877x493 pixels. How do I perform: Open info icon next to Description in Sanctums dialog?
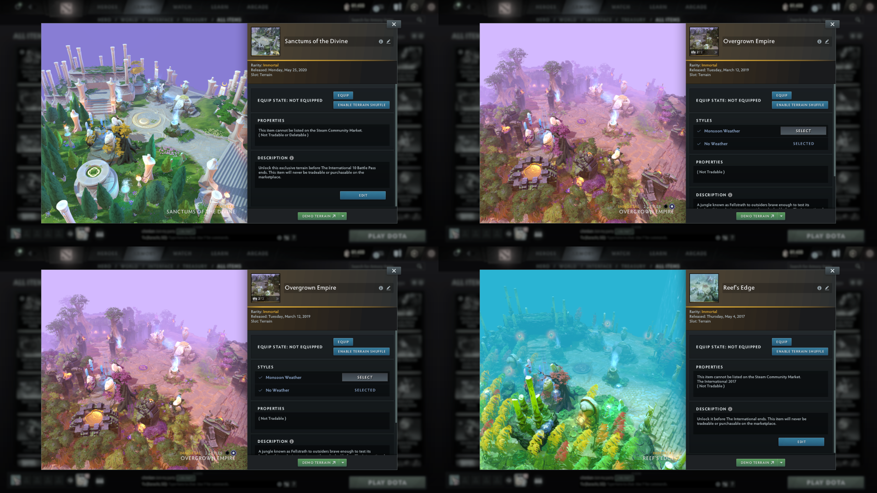291,158
